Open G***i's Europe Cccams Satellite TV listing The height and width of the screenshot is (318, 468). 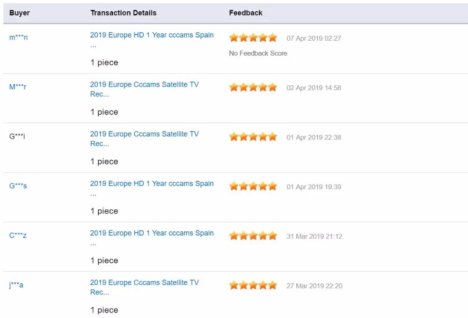pos(145,139)
